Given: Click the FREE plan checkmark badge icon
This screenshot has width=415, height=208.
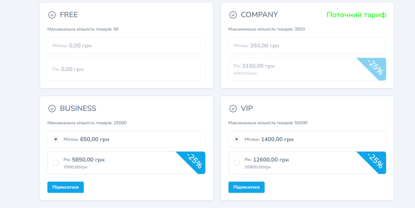Looking at the screenshot, I should 52,15.
